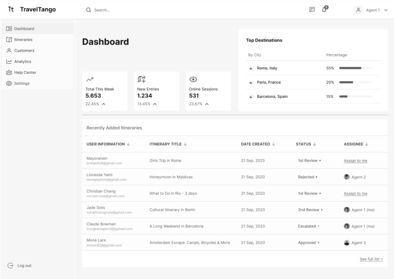The height and width of the screenshot is (279, 394).
Task: Sort by Status column arrow
Action: [x=314, y=144]
